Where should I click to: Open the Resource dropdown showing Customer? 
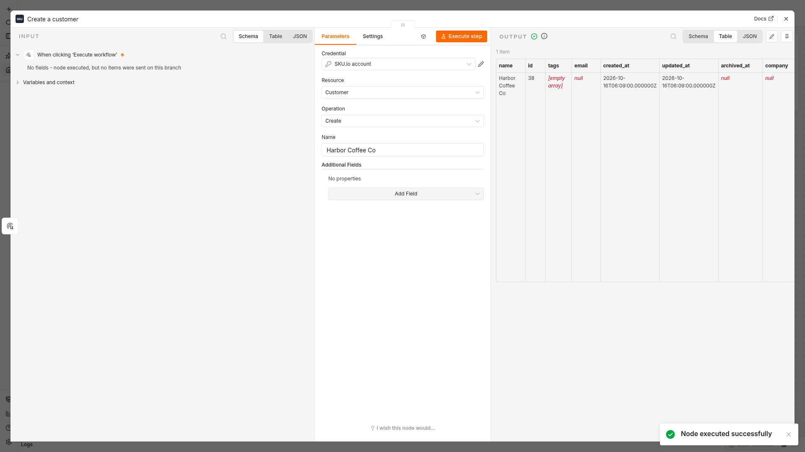tap(402, 92)
